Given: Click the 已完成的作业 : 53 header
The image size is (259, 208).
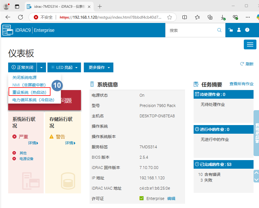Looking at the screenshot, I should click(x=223, y=164).
